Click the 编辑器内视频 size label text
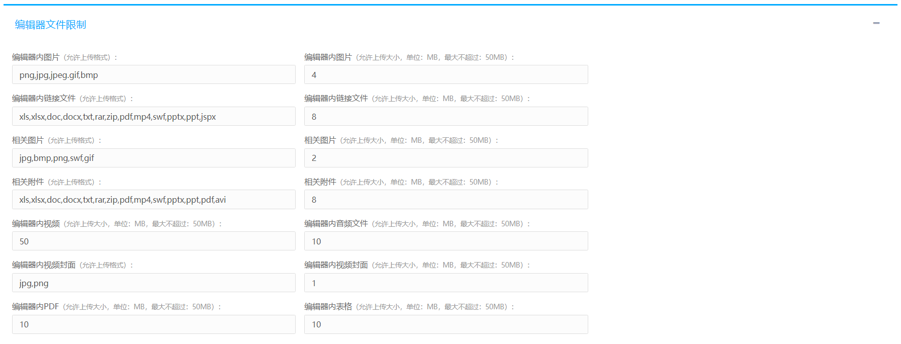 pyautogui.click(x=36, y=224)
